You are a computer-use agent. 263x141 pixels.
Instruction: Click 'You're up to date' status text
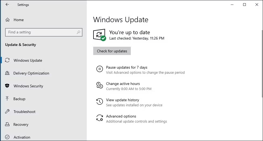(x=129, y=32)
